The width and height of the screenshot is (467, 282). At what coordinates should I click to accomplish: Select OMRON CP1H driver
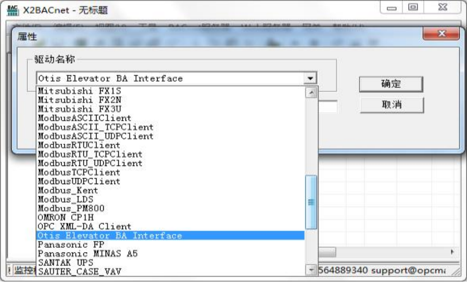click(170, 217)
